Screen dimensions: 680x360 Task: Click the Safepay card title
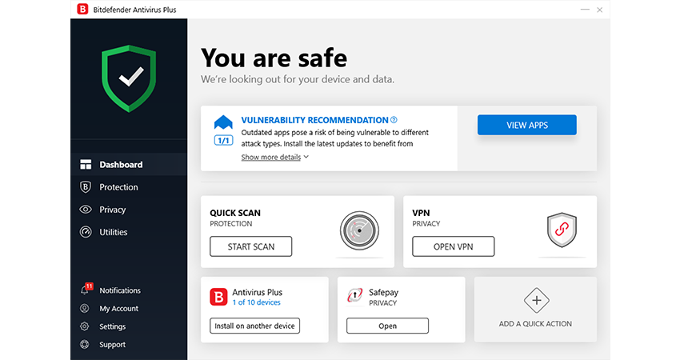tap(383, 293)
